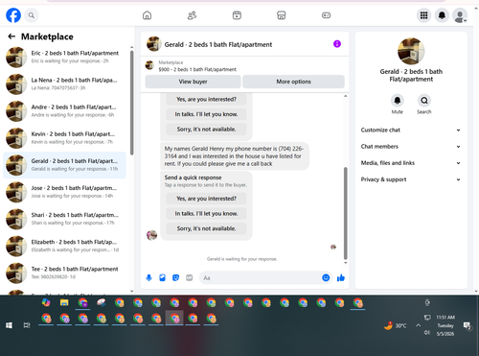Open Elizabeth's conversation in the list
479x356 pixels.
[64, 246]
